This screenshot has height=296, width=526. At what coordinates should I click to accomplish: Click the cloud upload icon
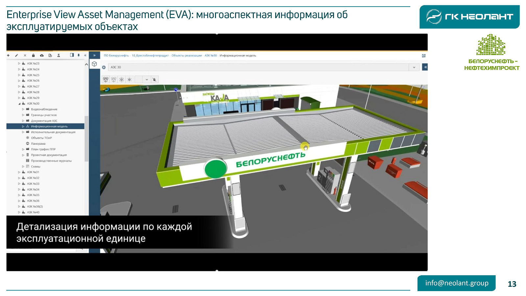tap(42, 56)
